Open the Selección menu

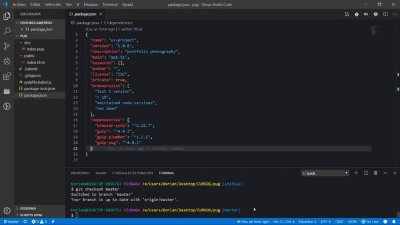click(x=53, y=4)
